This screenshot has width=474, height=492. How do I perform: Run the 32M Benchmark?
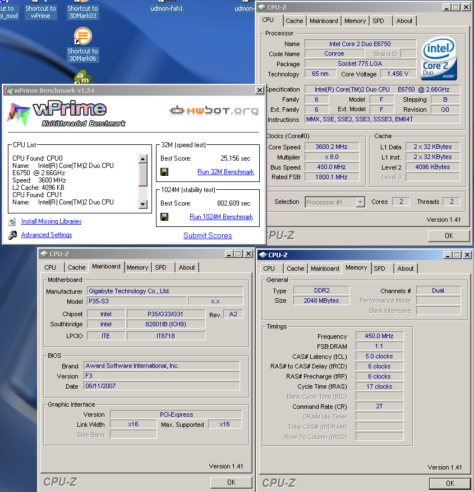pyautogui.click(x=226, y=172)
